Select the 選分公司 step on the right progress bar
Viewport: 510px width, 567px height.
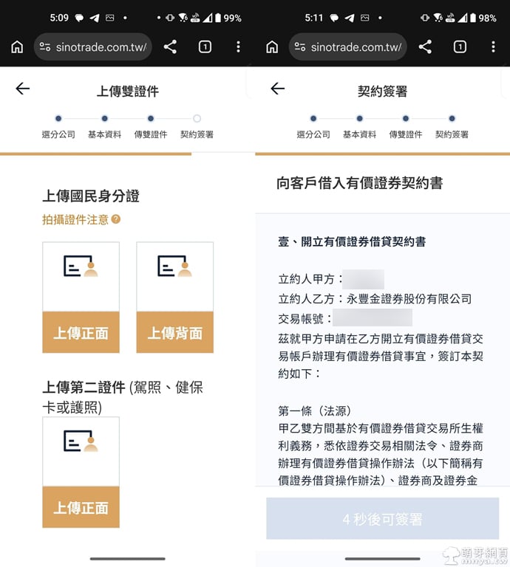tap(313, 127)
